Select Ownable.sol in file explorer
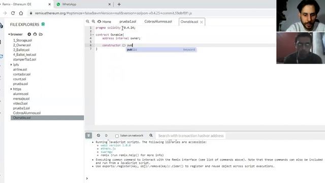The width and height of the screenshot is (325, 183). point(47,117)
